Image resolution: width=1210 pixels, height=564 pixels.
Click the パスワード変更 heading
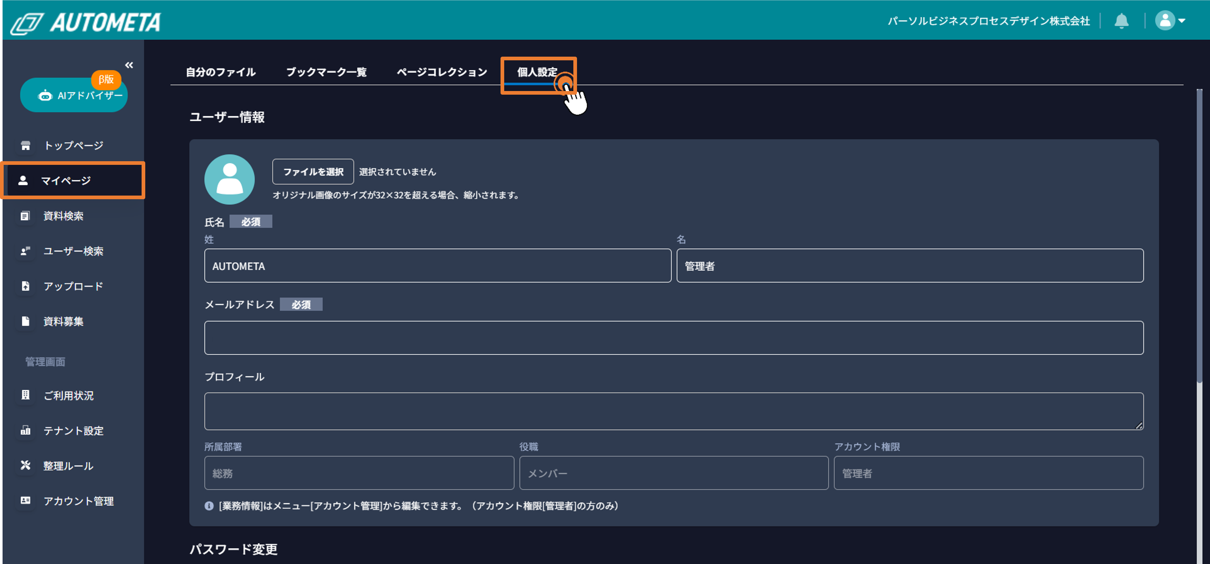pyautogui.click(x=233, y=549)
